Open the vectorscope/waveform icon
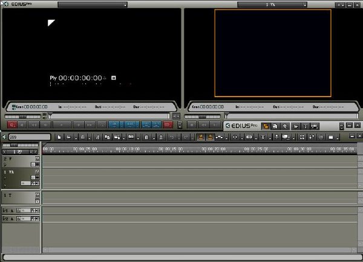Viewport: 363px width, 262px height. tap(321, 137)
